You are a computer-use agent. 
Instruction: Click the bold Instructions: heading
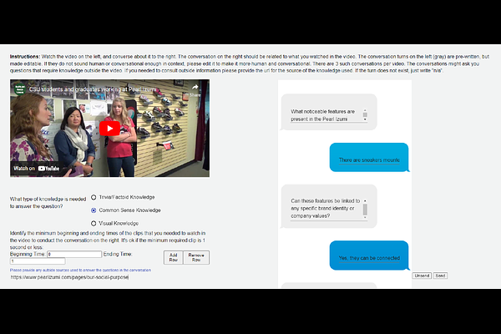tap(24, 57)
